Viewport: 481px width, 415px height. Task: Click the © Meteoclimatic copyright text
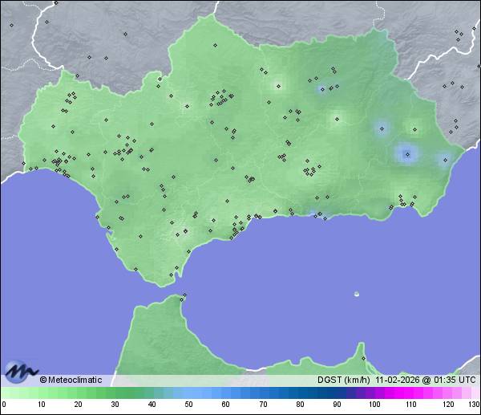[x=71, y=380]
